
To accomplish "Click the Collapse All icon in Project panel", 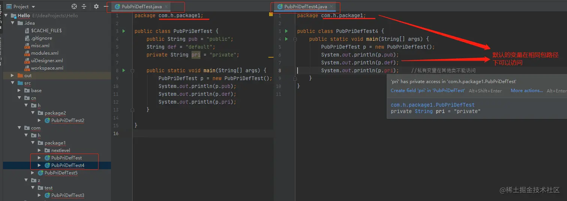I will point(84,6).
